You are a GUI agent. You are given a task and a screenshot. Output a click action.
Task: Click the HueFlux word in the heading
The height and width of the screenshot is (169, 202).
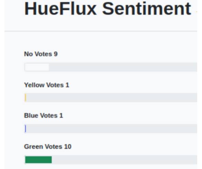[60, 9]
